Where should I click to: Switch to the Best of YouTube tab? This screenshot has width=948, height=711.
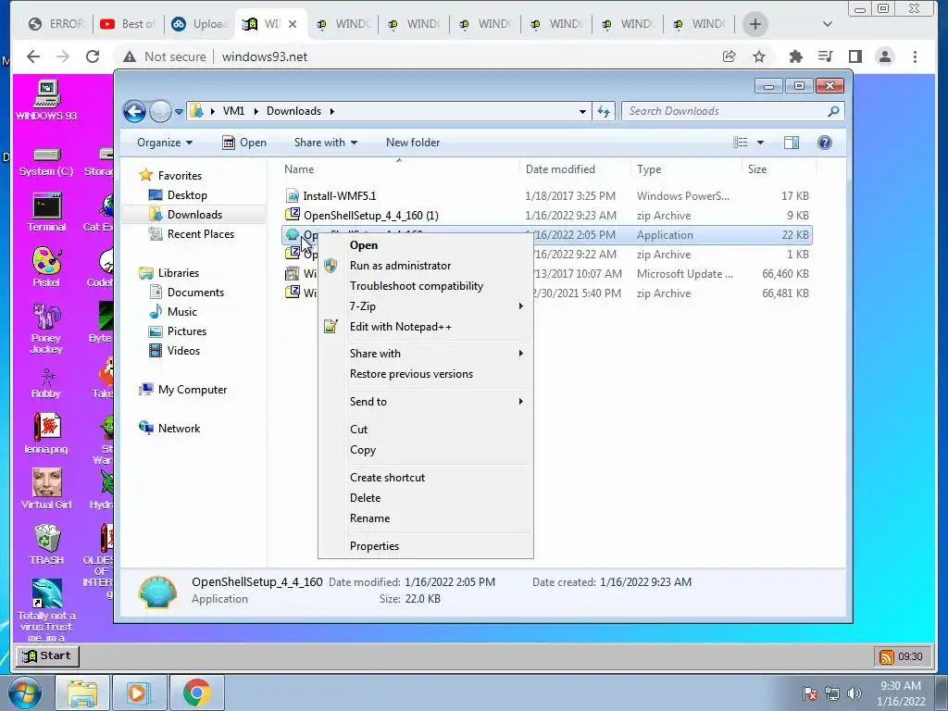[x=128, y=24]
